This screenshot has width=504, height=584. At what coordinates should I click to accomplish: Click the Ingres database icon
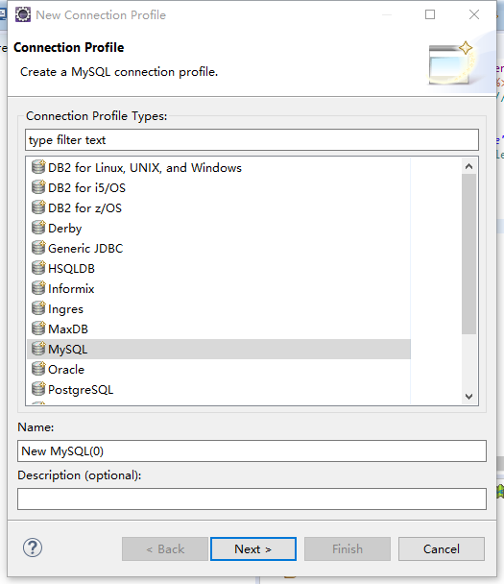38,308
